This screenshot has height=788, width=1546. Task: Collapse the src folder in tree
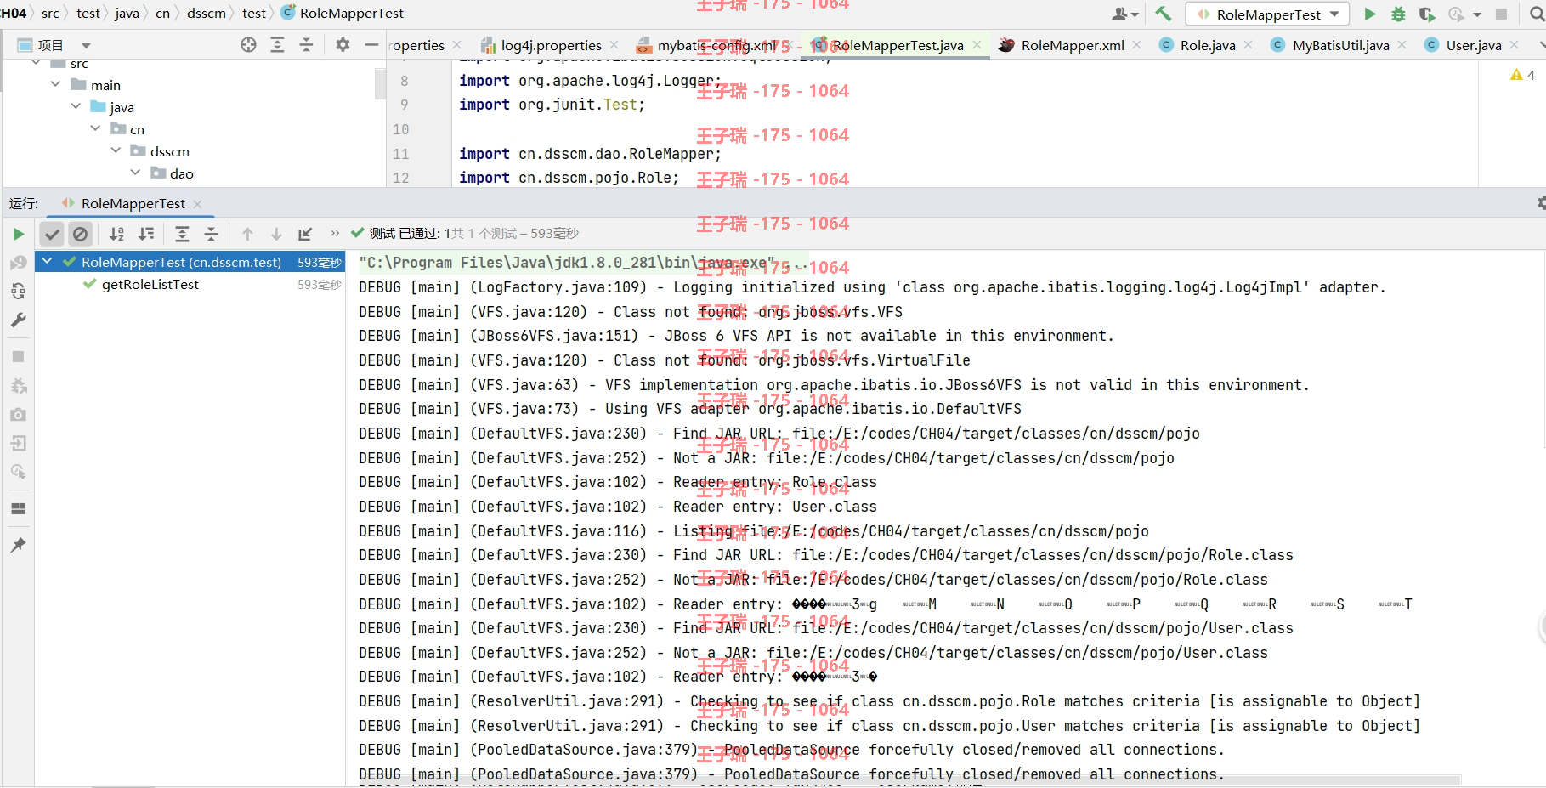point(36,64)
